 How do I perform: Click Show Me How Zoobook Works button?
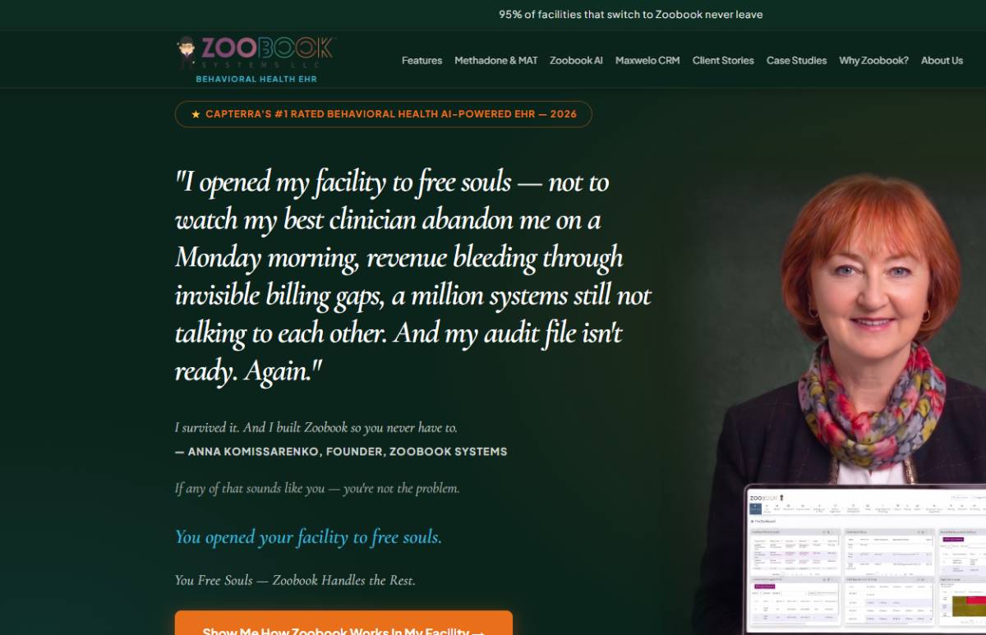click(343, 623)
